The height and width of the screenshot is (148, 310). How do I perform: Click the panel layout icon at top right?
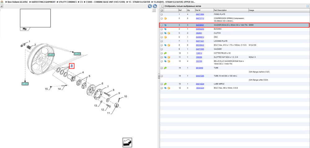click(x=308, y=6)
